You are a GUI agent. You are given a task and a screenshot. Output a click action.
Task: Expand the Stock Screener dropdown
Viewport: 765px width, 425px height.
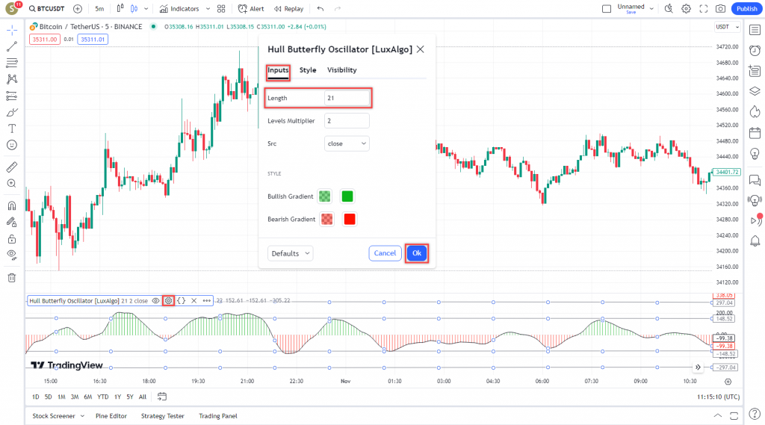pyautogui.click(x=82, y=416)
